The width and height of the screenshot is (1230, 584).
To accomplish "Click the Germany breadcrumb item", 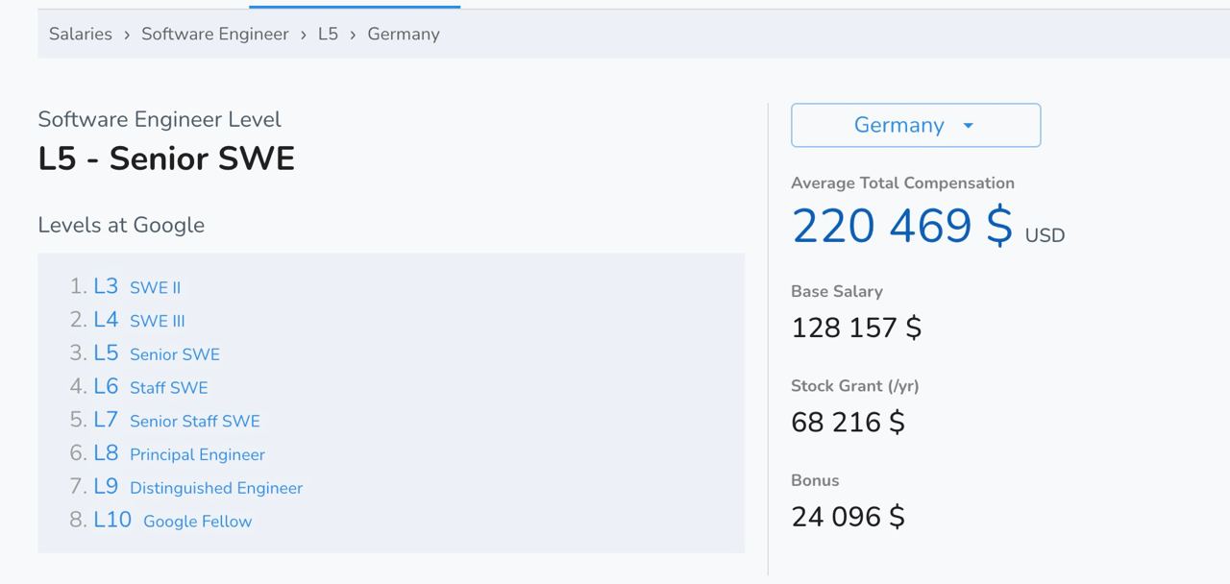I will pos(403,34).
